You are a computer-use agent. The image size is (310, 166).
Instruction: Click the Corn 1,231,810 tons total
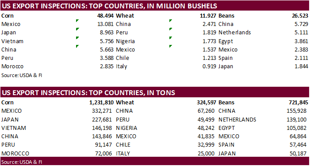(x=101, y=103)
